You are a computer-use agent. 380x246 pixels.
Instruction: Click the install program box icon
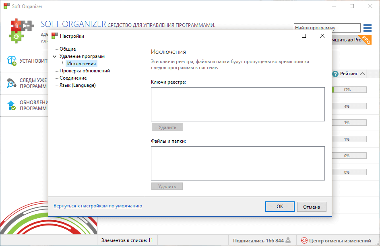click(12, 61)
